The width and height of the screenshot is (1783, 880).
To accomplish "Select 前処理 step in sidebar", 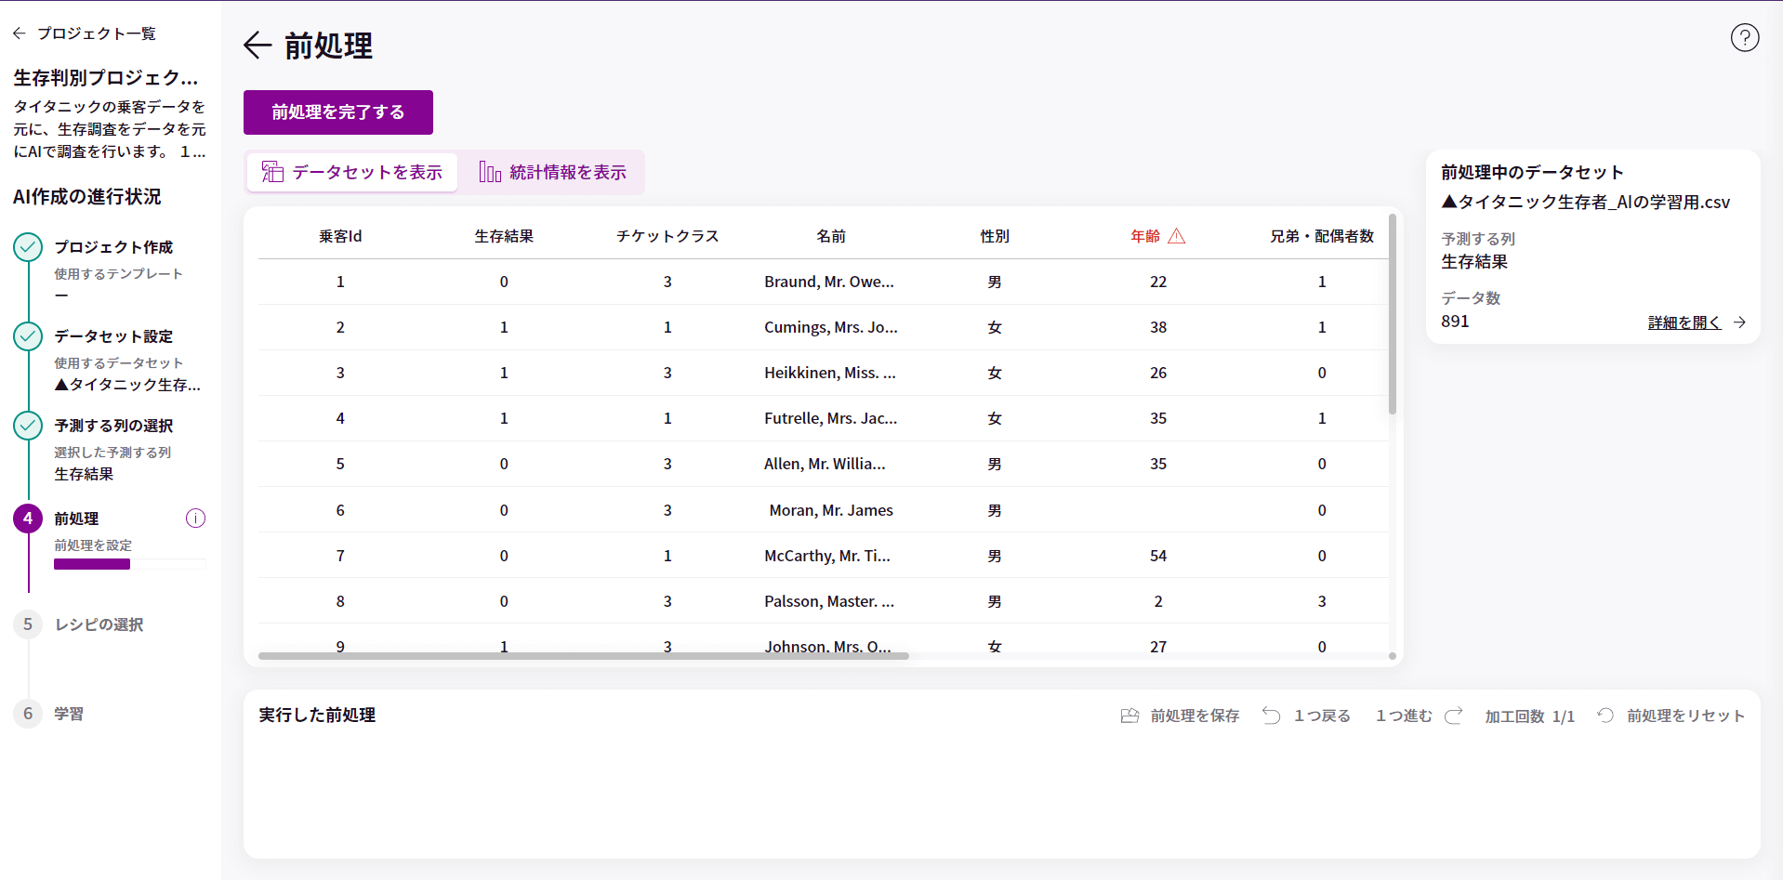I will 76,519.
